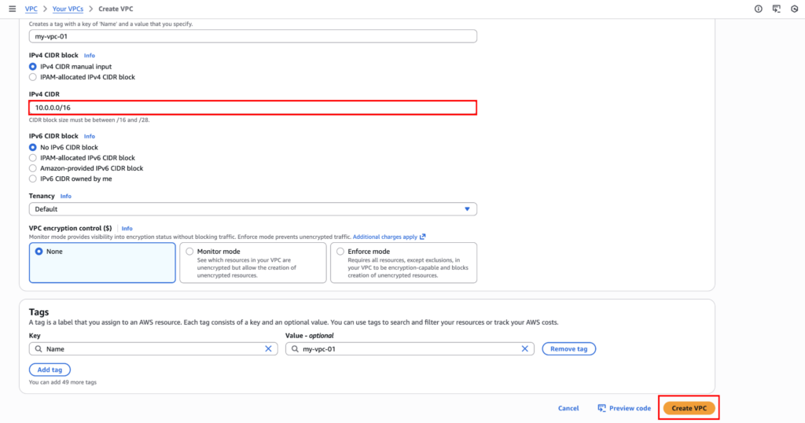
Task: Click the Create VPC button
Action: point(688,408)
